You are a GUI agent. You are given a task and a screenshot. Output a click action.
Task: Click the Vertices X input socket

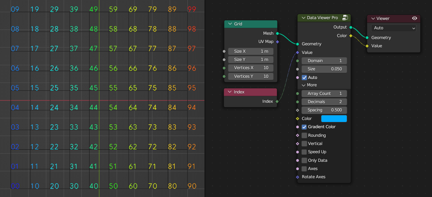[x=224, y=68]
